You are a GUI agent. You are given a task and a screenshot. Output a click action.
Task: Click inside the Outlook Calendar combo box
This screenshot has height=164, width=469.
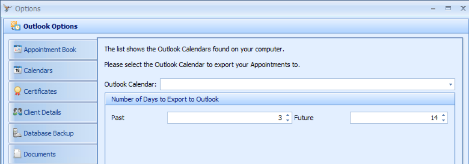click(308, 84)
